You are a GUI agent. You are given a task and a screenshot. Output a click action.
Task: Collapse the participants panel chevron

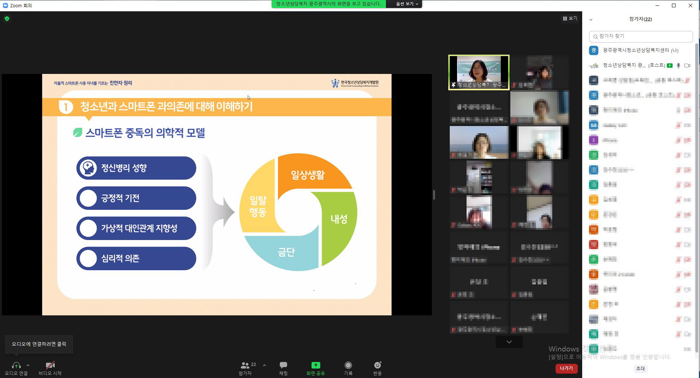tap(591, 20)
